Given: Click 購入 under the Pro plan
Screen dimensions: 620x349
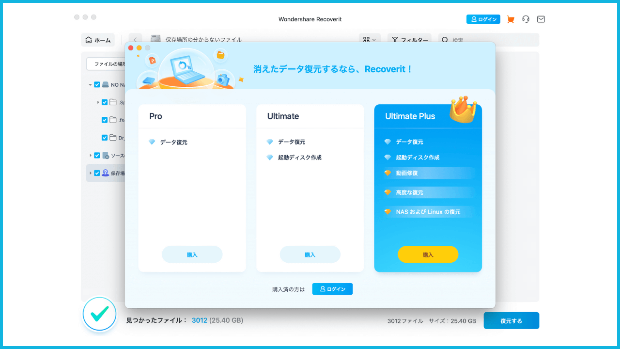Looking at the screenshot, I should 192,254.
